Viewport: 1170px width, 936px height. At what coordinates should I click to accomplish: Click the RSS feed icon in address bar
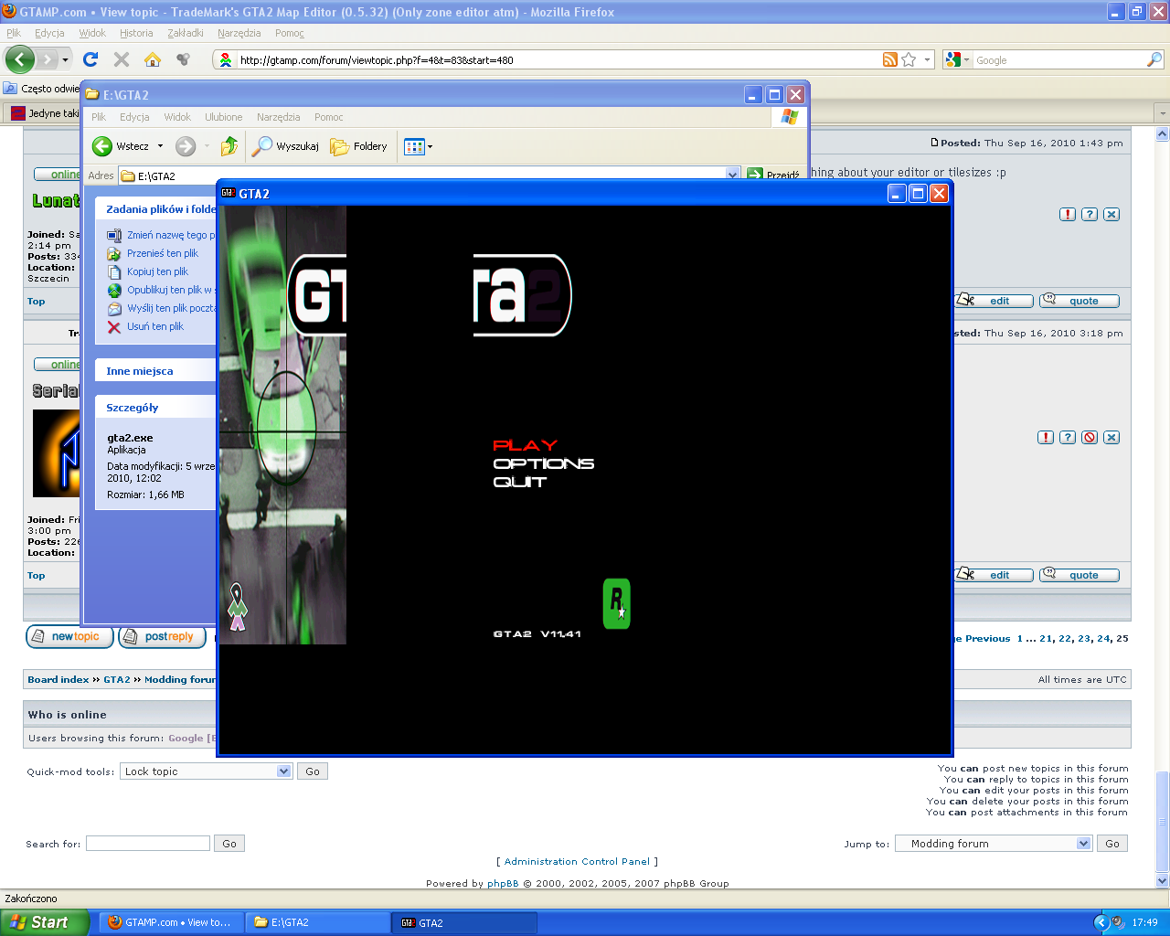(x=889, y=60)
